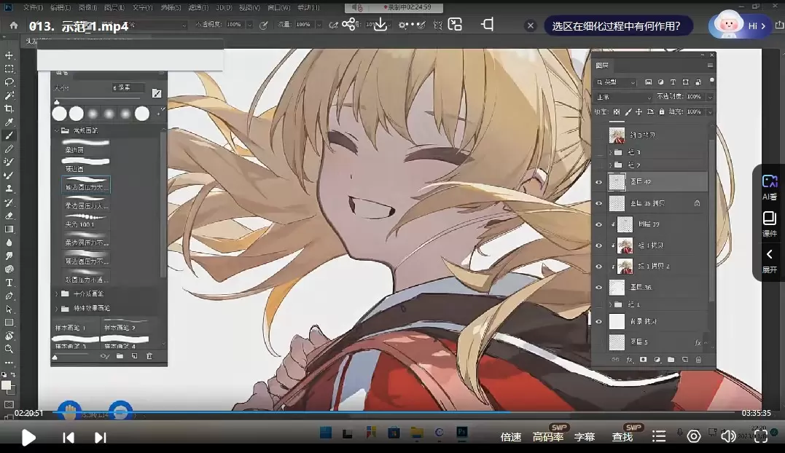Click the 展开 expand sidebar button
The height and width of the screenshot is (453, 785).
point(770,261)
